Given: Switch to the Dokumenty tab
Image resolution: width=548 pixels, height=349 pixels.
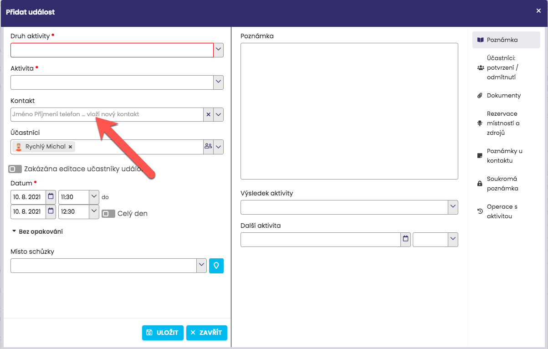Looking at the screenshot, I should [x=503, y=96].
